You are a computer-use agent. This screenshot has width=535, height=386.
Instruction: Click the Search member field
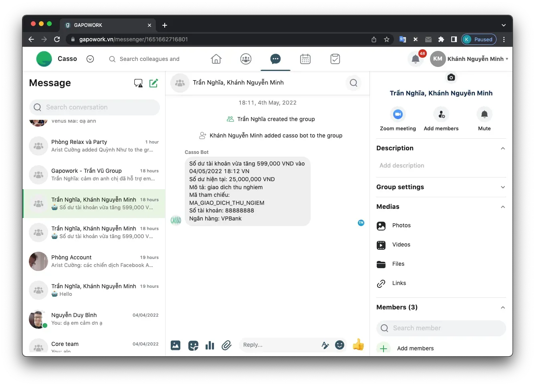tap(441, 328)
